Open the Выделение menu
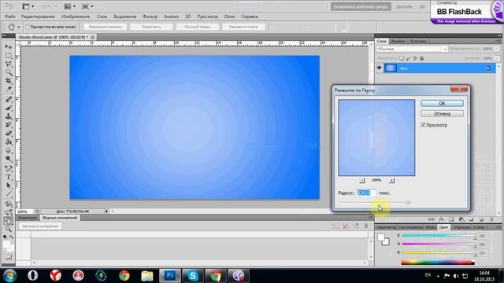Image resolution: width=504 pixels, height=283 pixels. point(124,17)
